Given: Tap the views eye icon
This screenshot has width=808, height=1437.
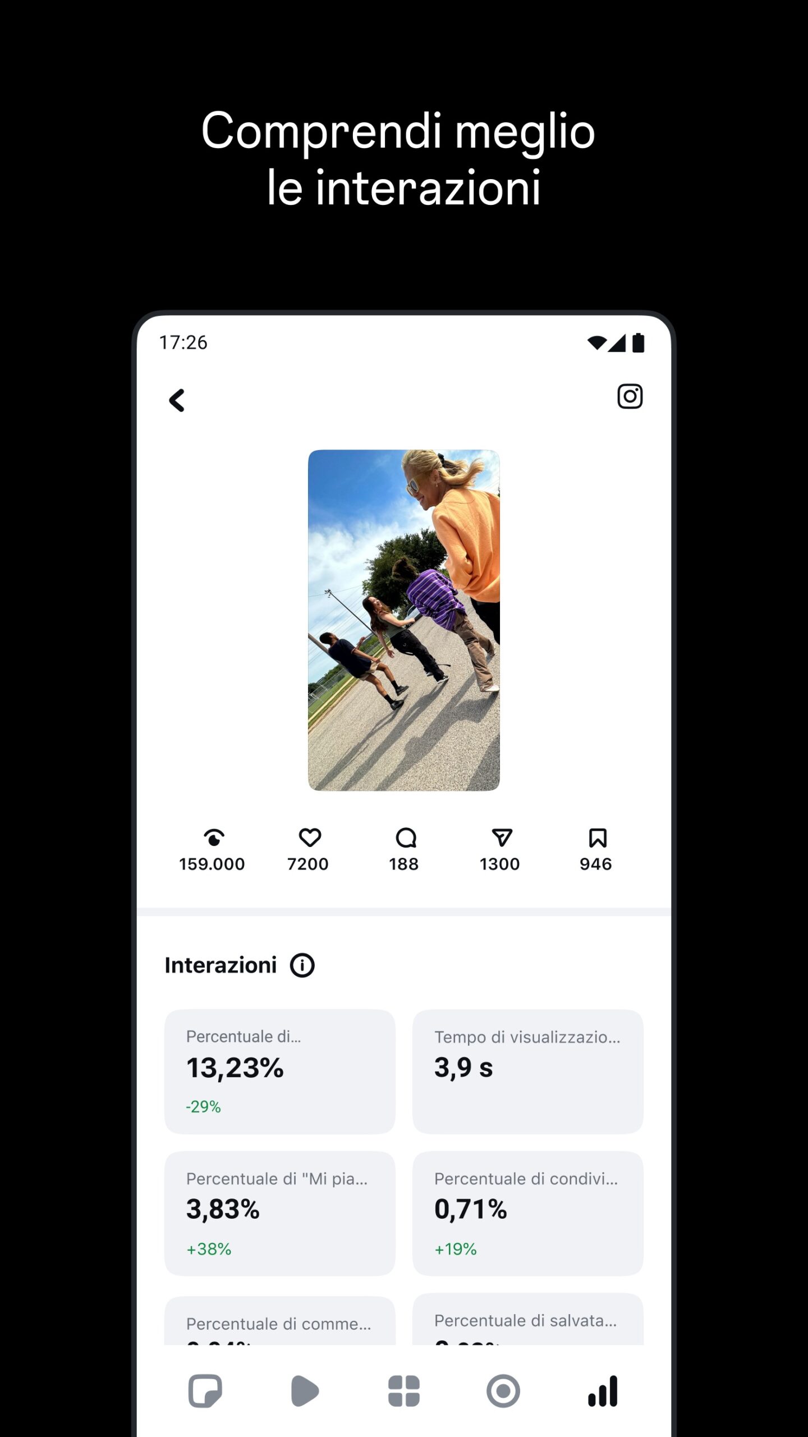Looking at the screenshot, I should pos(214,838).
